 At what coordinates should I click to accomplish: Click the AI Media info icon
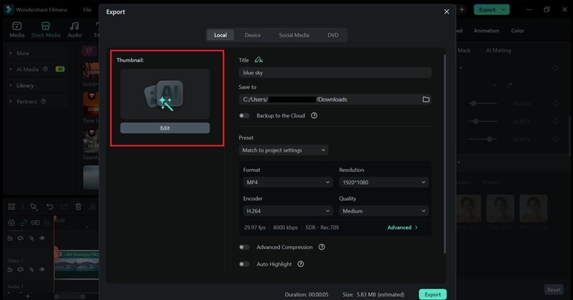point(45,69)
